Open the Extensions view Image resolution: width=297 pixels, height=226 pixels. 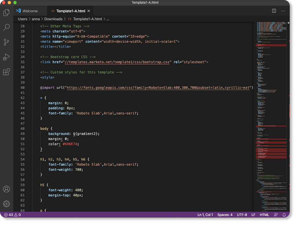(6, 72)
